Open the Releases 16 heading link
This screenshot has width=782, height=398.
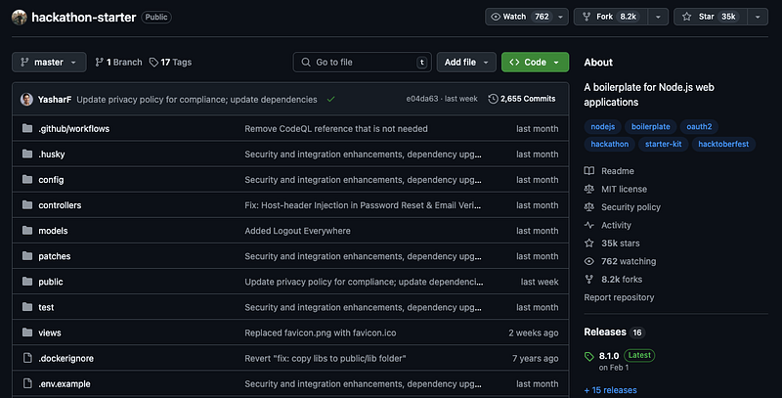[614, 332]
